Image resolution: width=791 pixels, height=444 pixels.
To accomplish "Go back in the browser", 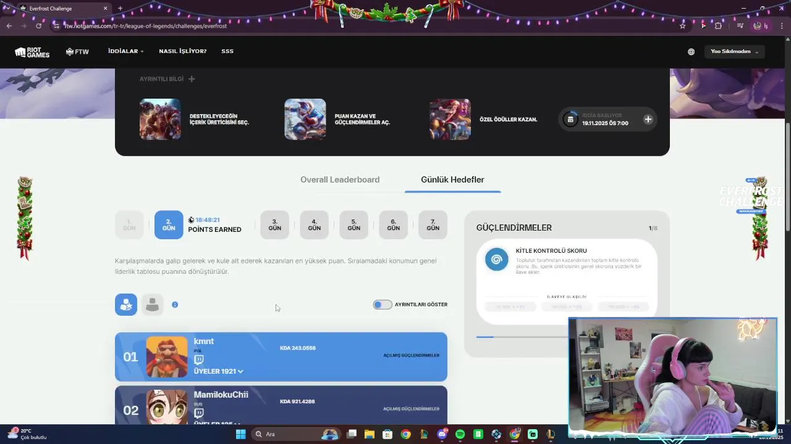I will point(9,26).
